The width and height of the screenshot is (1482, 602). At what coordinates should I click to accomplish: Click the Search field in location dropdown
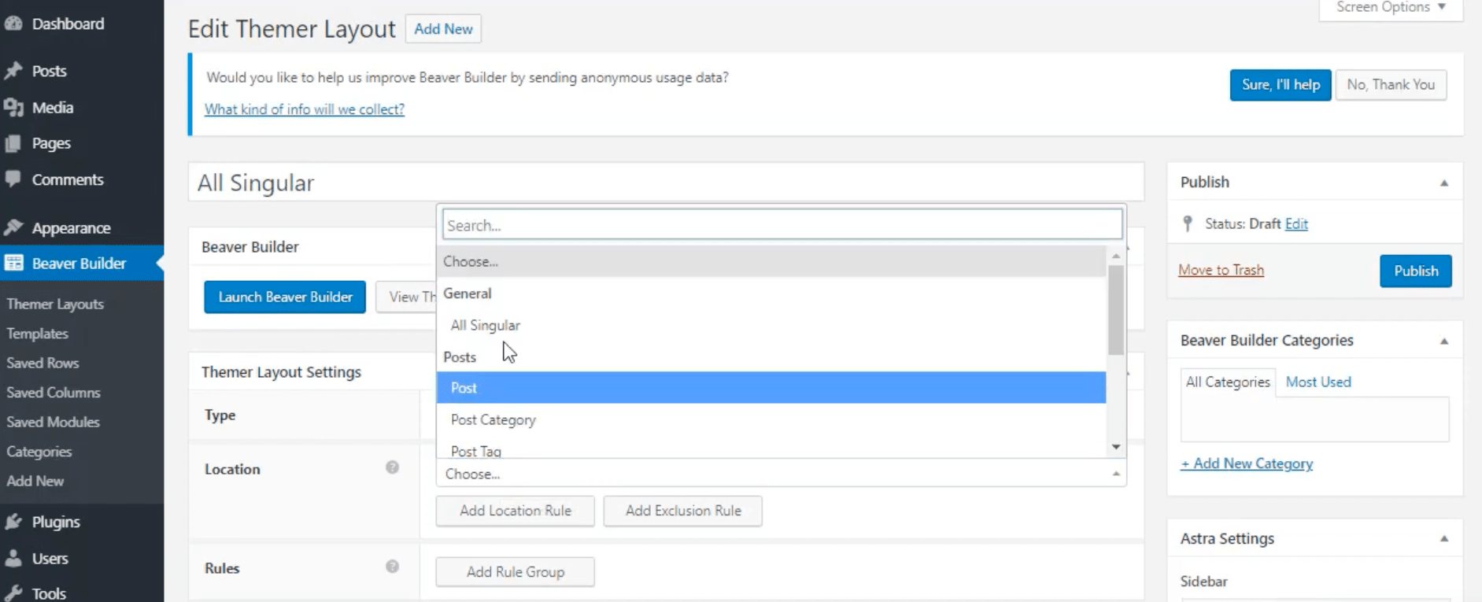tap(782, 225)
